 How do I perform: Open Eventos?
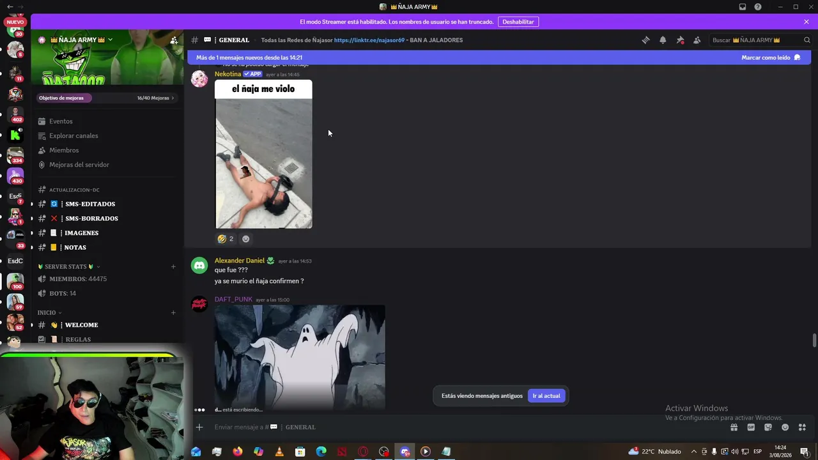pyautogui.click(x=61, y=121)
